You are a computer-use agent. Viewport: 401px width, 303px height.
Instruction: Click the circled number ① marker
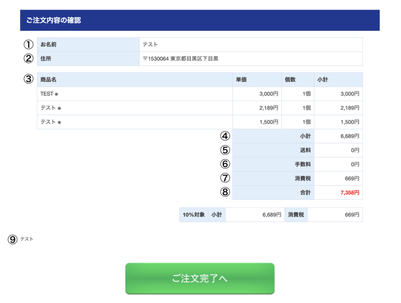tap(28, 44)
